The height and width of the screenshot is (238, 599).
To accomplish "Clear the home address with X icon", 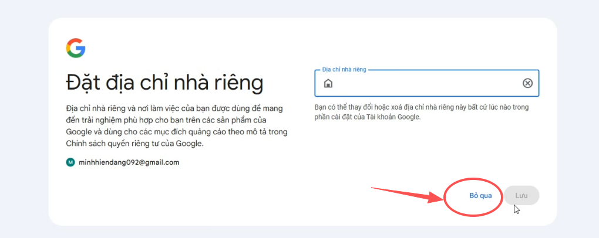I will point(527,83).
